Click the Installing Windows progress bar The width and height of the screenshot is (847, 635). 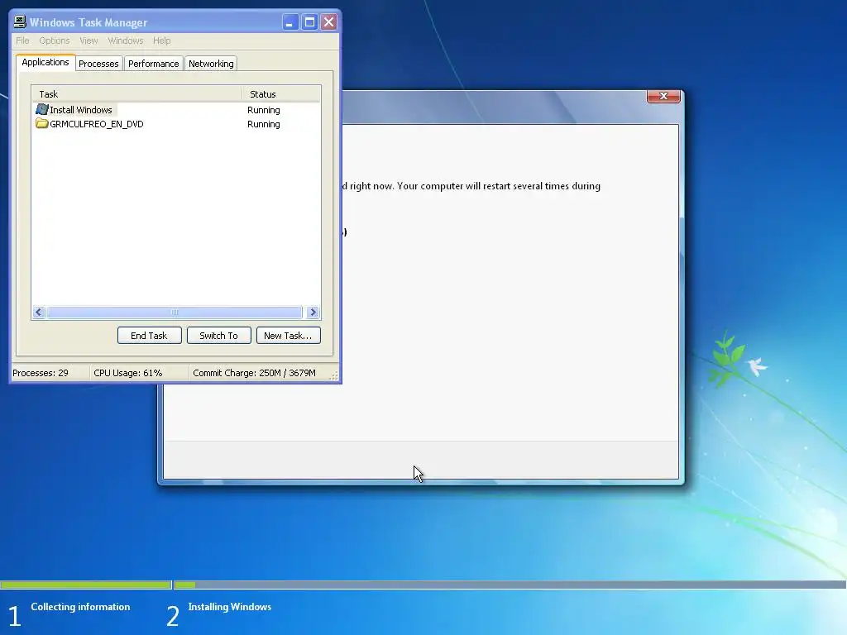click(510, 585)
